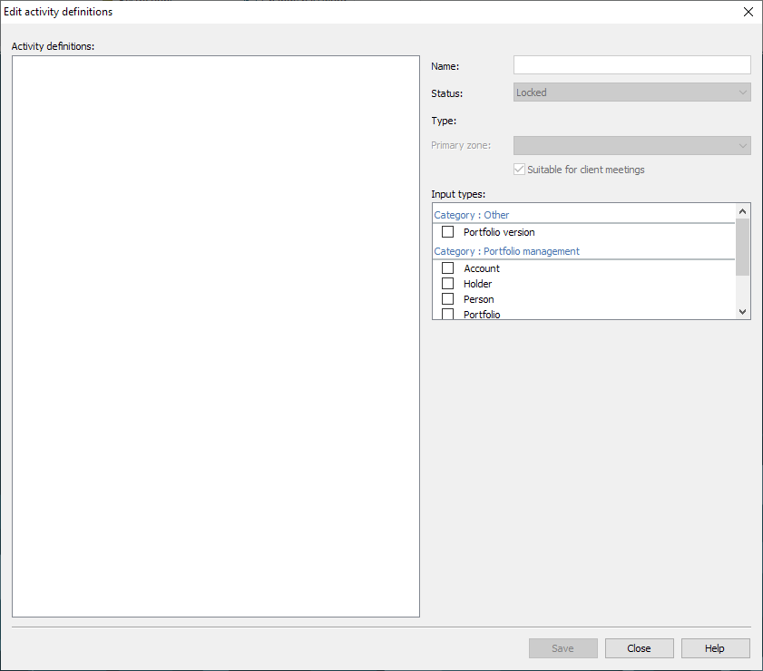The image size is (763, 671).
Task: Click the Input types scrollbar thumb
Action: tap(743, 246)
